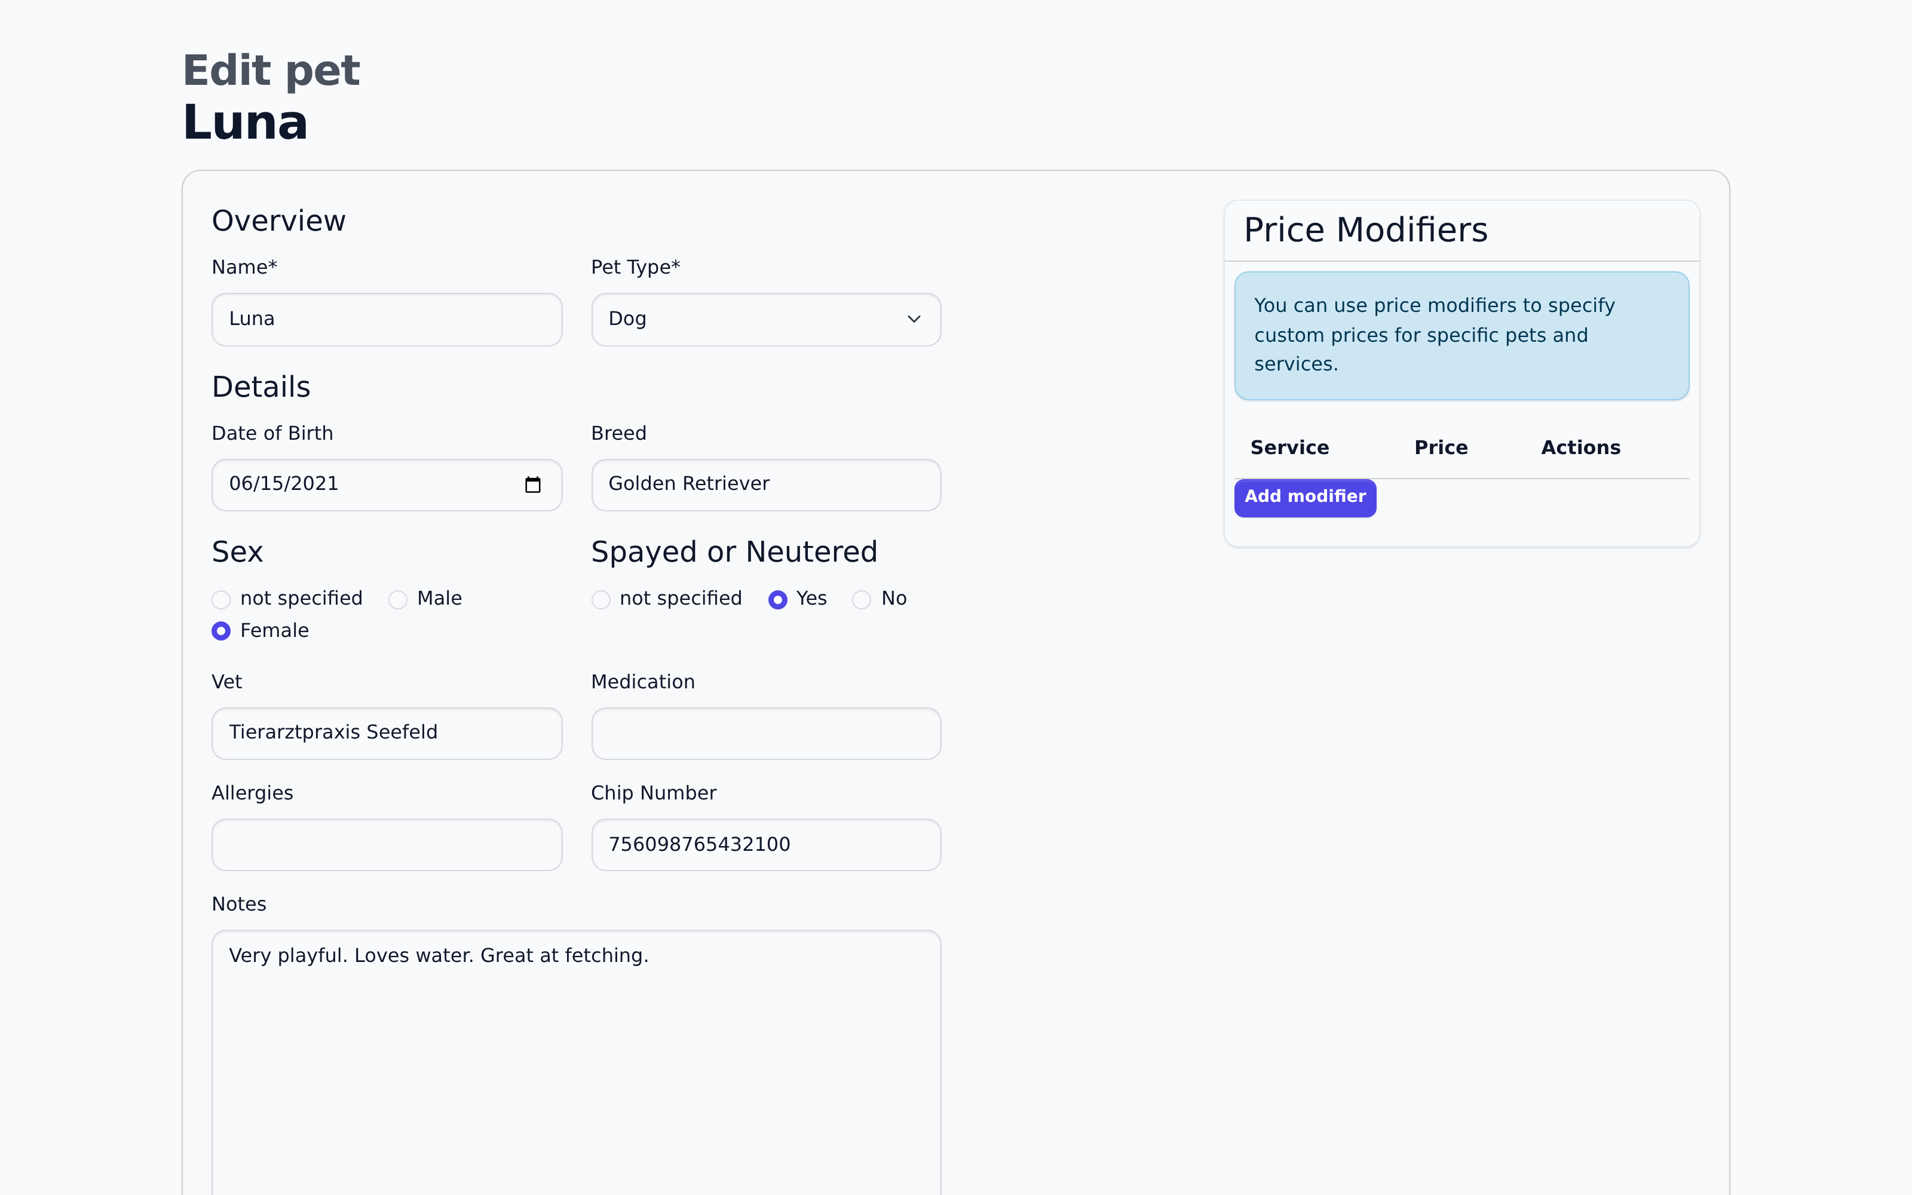Set Spayed or Neutered to not specified
Screen dimensions: 1912x1195
(x=600, y=600)
